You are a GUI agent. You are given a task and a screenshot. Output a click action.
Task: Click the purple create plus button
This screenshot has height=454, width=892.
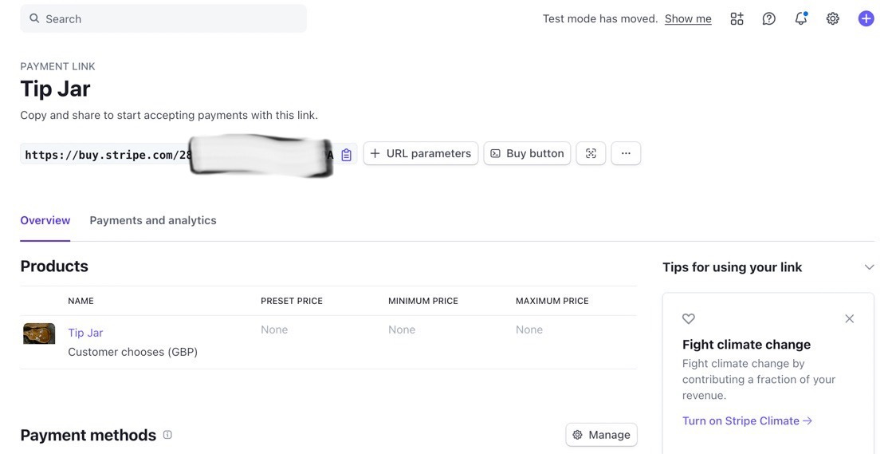(866, 18)
